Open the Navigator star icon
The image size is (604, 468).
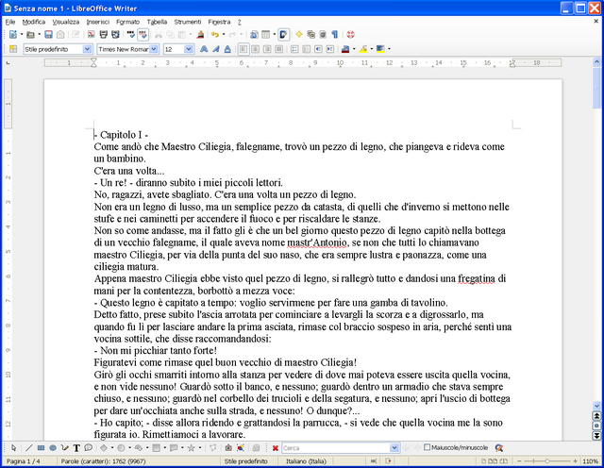tap(299, 35)
